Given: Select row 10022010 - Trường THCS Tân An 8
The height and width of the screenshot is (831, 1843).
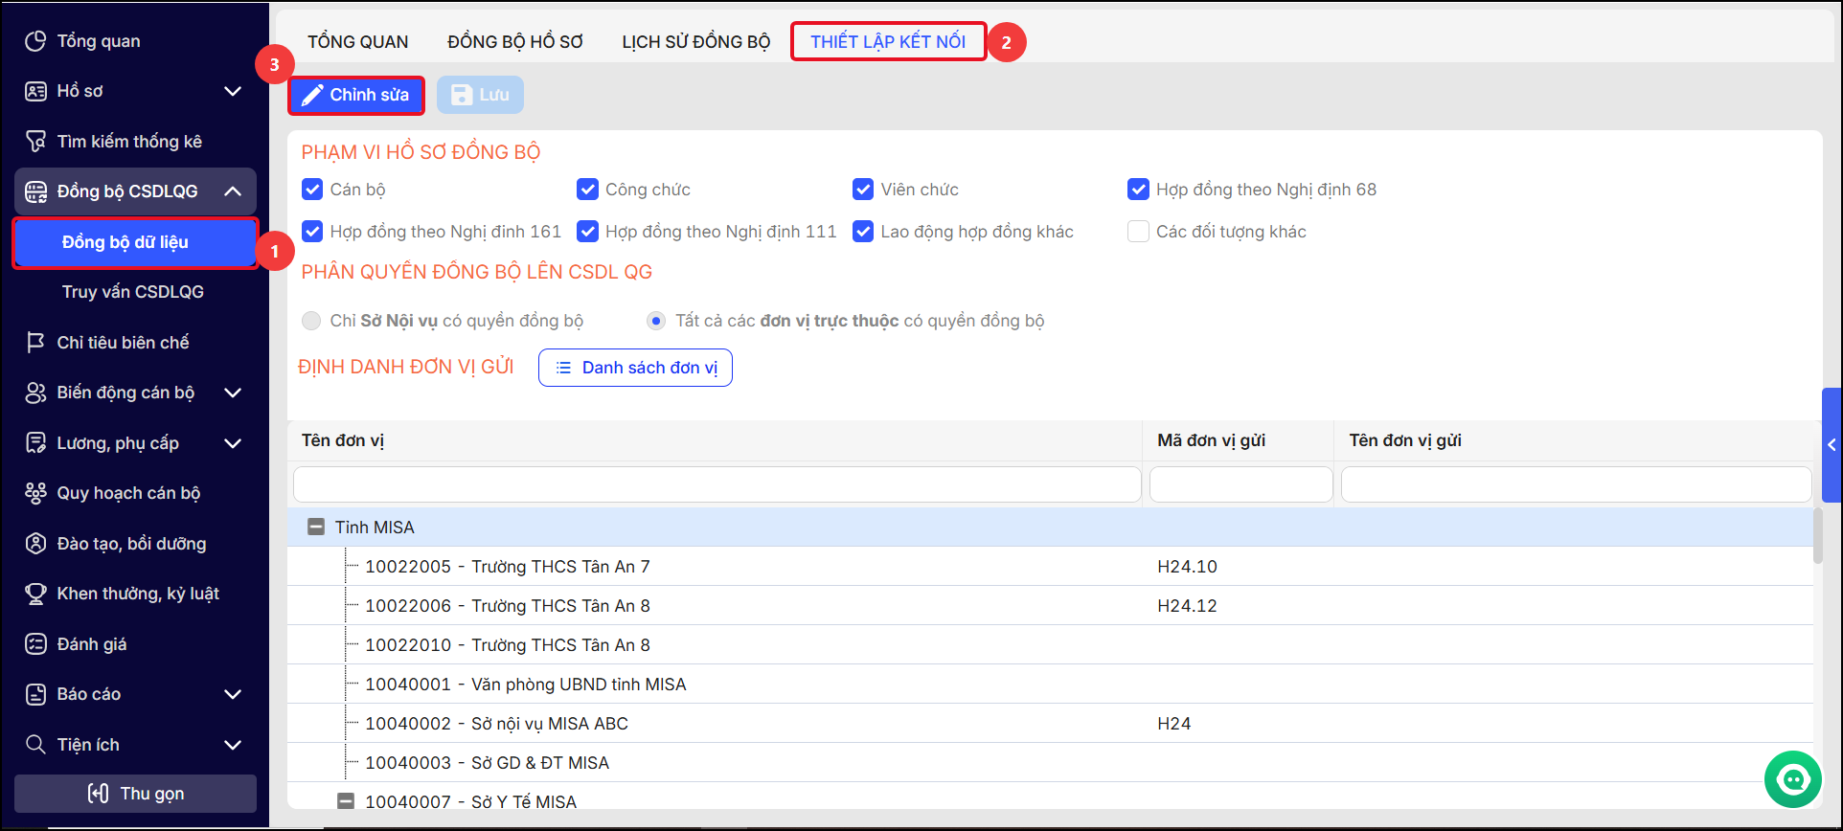Looking at the screenshot, I should [1050, 645].
